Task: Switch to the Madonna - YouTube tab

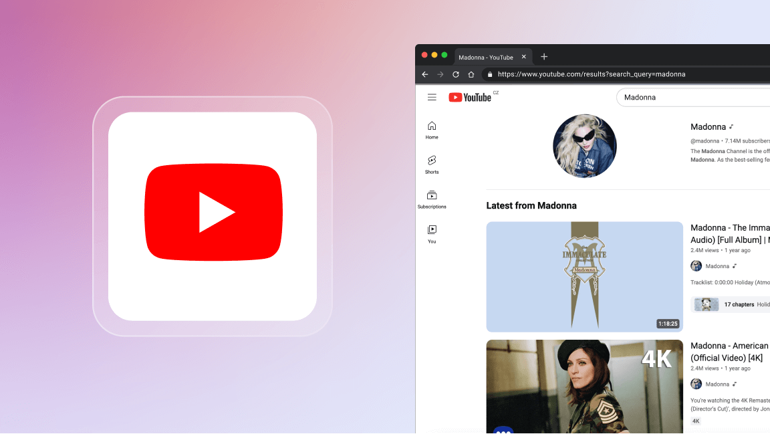Action: (487, 57)
